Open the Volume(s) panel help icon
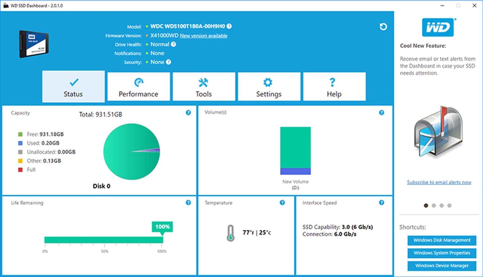 tap(381, 113)
